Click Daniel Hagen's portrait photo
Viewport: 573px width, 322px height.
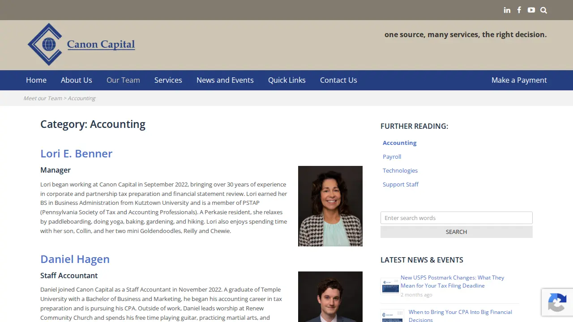click(330, 297)
